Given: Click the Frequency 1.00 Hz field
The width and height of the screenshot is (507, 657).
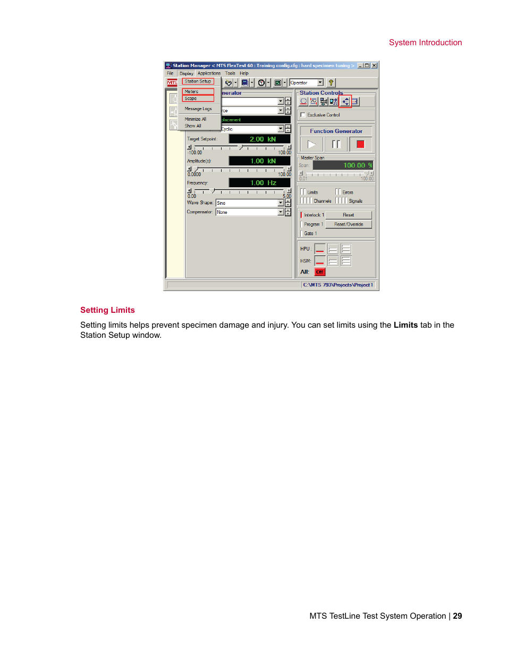Looking at the screenshot, I should [x=260, y=182].
